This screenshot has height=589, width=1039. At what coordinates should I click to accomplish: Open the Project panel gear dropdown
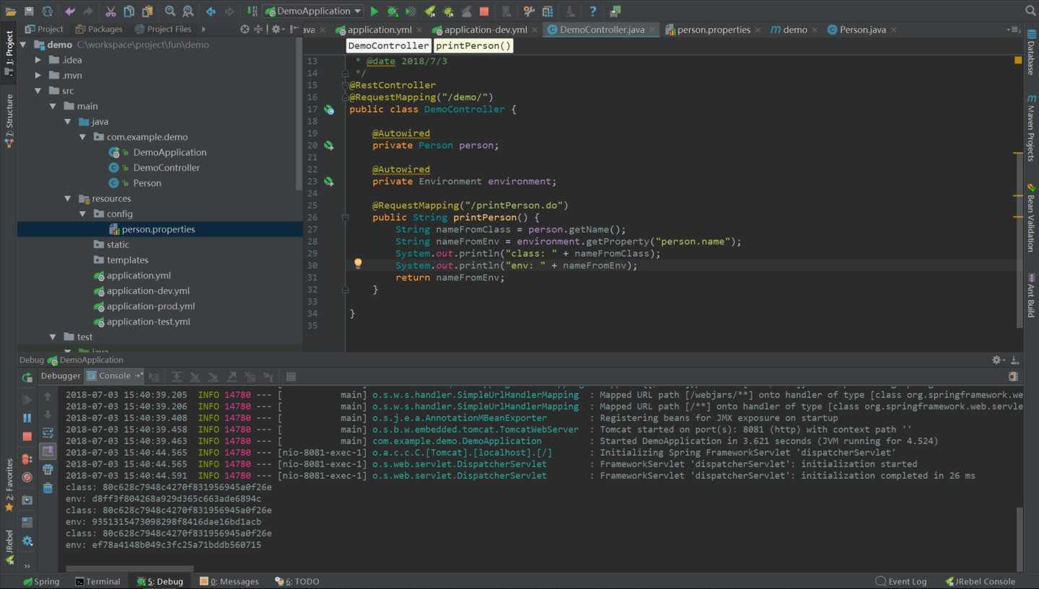pos(277,29)
